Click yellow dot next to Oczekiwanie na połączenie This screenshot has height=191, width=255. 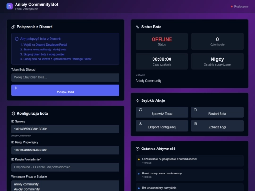[139, 159]
